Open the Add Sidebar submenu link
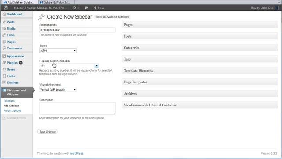This screenshot has height=159, width=282. (x=11, y=106)
